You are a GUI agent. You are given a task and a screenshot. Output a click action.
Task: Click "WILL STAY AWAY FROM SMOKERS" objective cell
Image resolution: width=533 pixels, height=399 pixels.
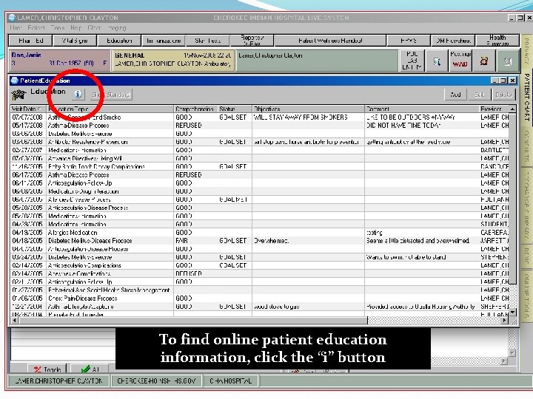(x=308, y=117)
